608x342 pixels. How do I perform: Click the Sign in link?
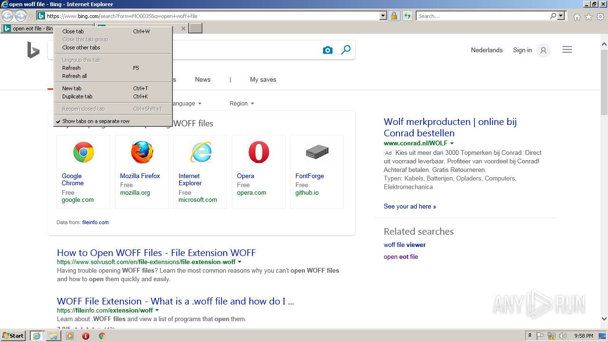point(522,50)
